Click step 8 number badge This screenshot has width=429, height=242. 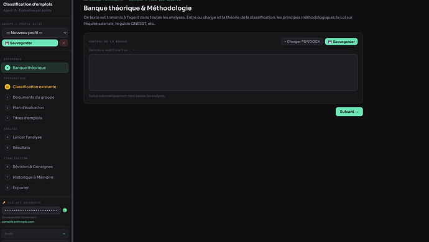click(x=7, y=187)
